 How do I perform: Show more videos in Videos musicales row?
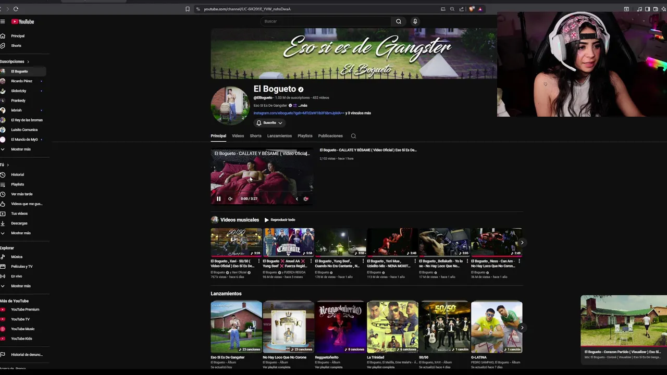pos(522,243)
